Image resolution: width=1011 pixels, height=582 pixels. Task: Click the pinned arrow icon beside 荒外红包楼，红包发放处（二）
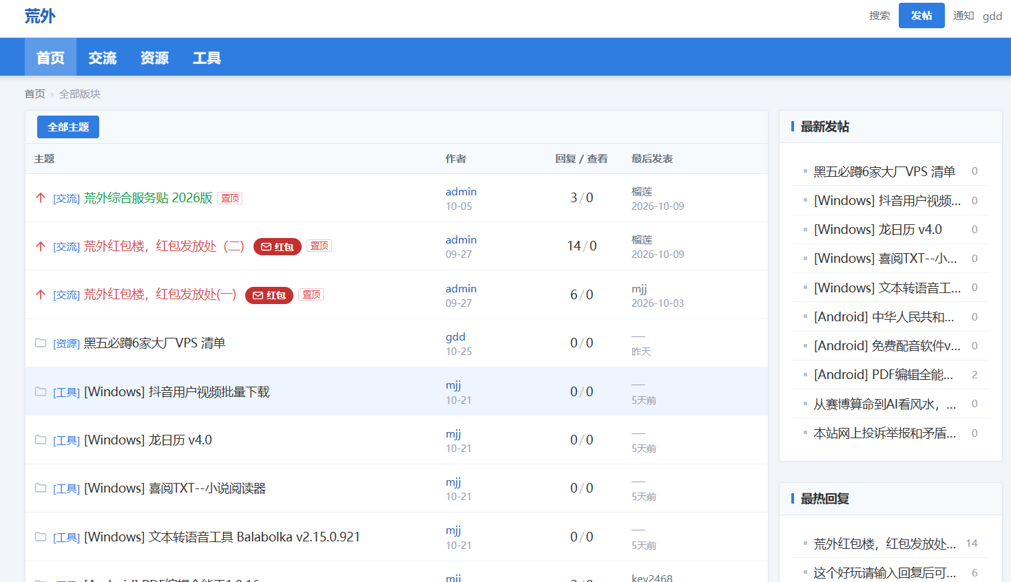41,246
